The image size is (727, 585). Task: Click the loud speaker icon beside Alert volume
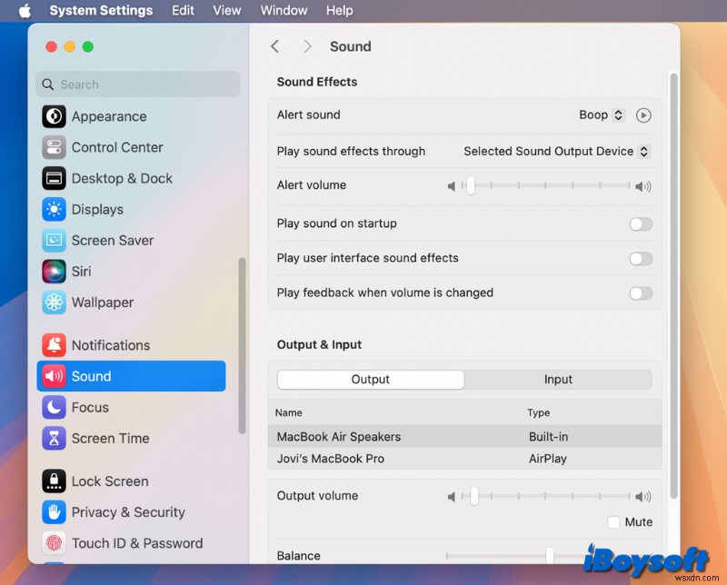point(643,186)
